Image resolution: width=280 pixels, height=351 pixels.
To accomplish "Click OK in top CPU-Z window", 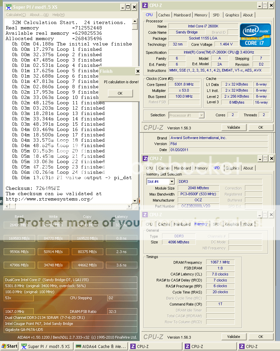I will 261,127.
